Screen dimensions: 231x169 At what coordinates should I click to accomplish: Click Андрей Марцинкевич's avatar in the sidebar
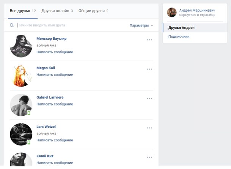[x=172, y=12]
